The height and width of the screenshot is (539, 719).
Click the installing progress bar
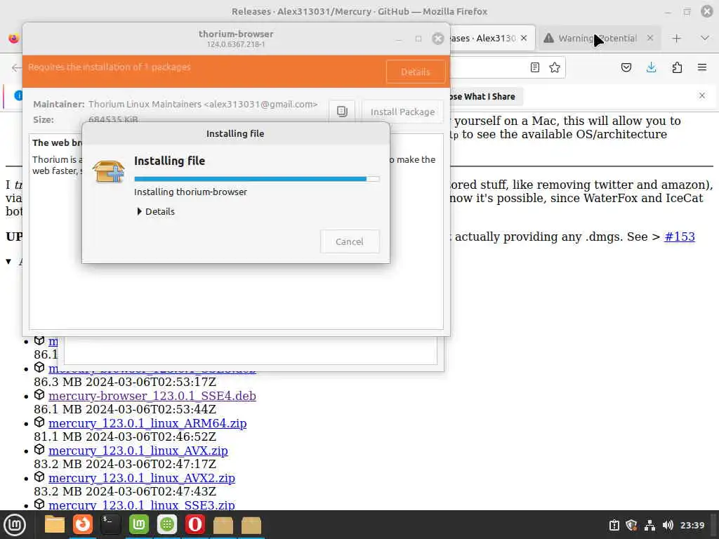(257, 179)
